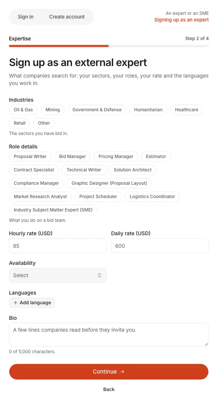Focus the Hourly rate (USD) field

[x=58, y=246]
